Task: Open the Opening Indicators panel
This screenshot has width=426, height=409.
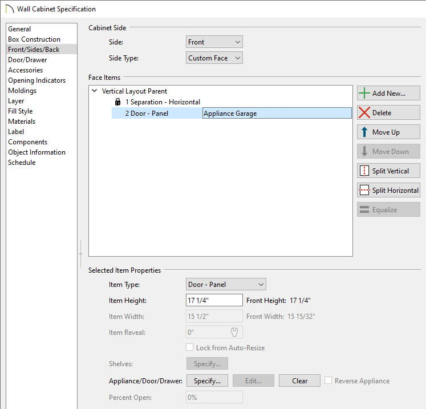Action: 42,80
